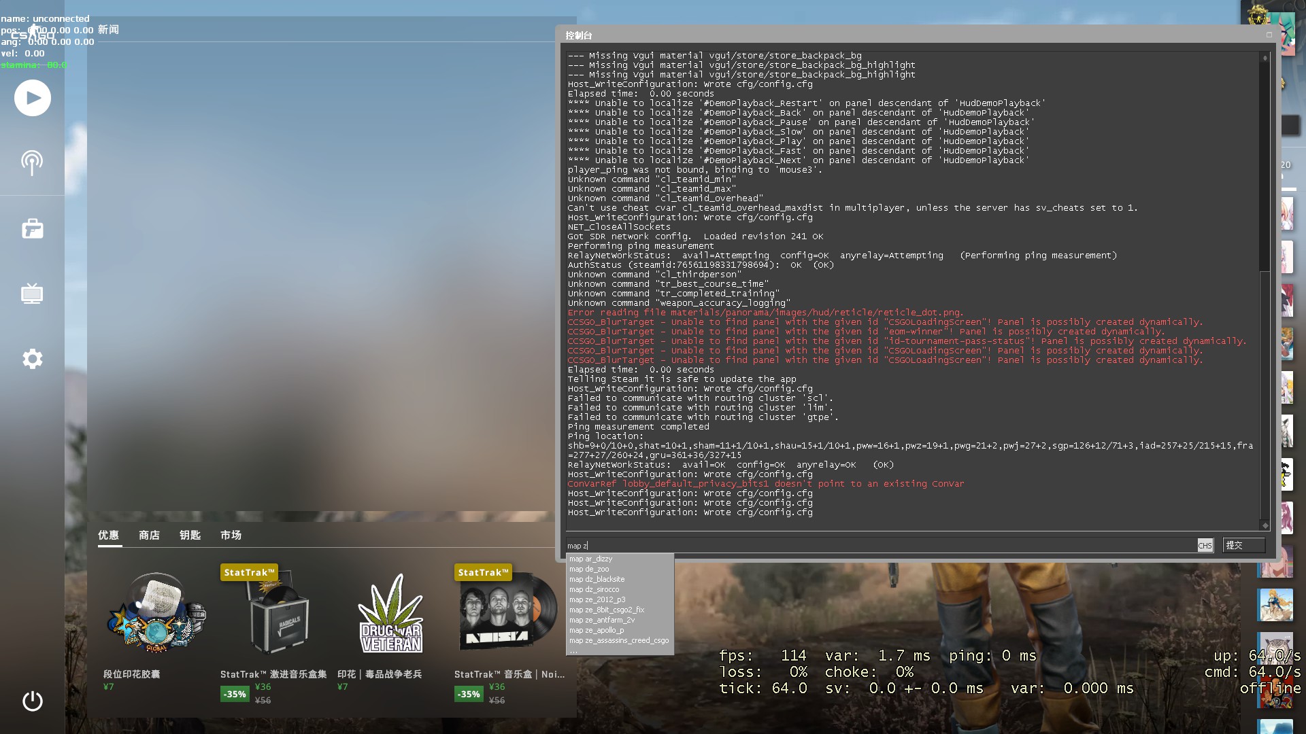
Task: Open the 新闻 news link
Action: 108,30
